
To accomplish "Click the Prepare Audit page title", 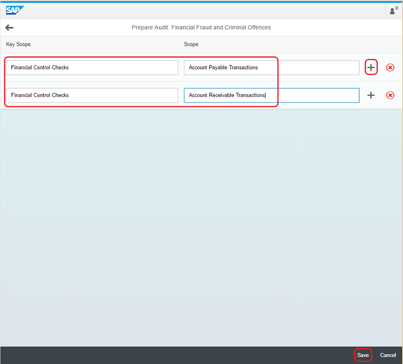I will tap(201, 28).
